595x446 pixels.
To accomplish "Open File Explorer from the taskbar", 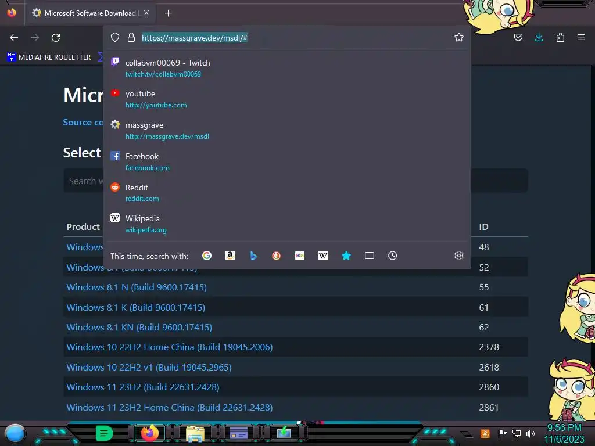I will [195, 433].
